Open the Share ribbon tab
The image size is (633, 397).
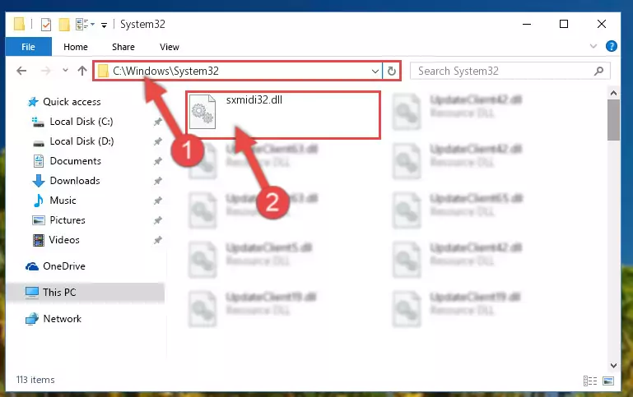tap(123, 47)
